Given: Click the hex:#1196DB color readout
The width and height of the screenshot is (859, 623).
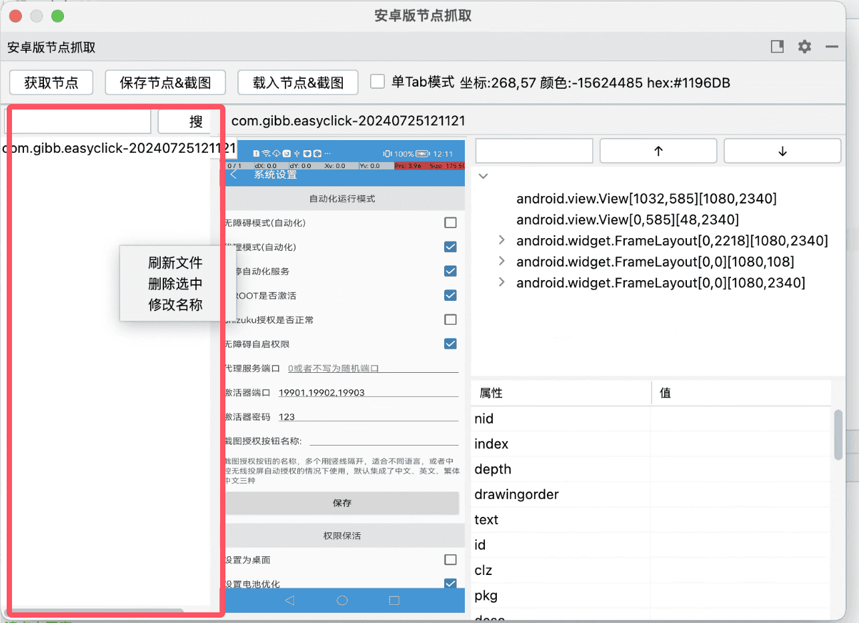Looking at the screenshot, I should point(688,83).
